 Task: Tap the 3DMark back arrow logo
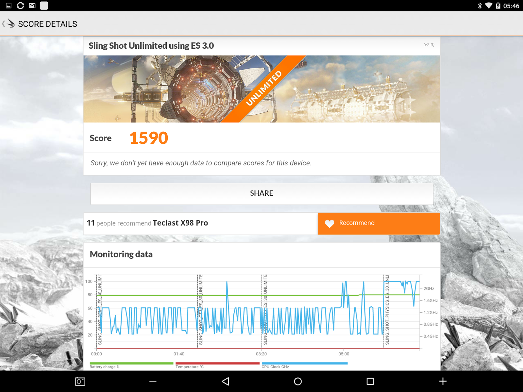click(x=8, y=24)
